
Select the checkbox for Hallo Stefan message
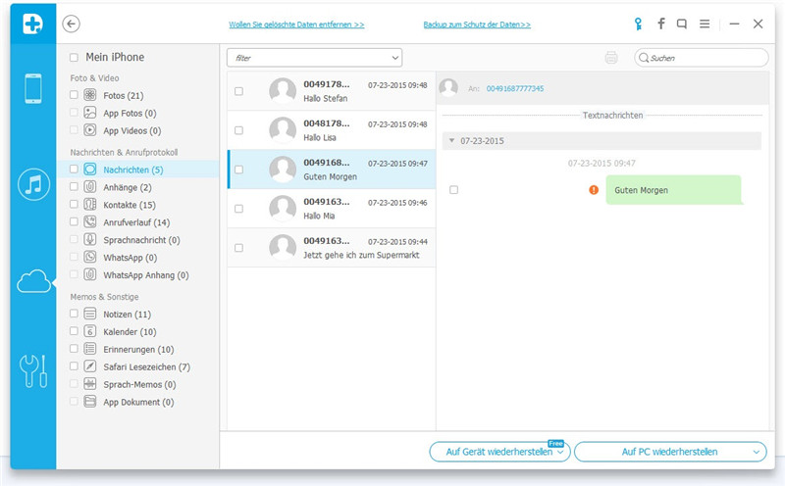point(238,91)
